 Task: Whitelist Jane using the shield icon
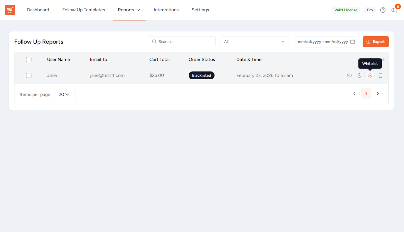pos(370,76)
